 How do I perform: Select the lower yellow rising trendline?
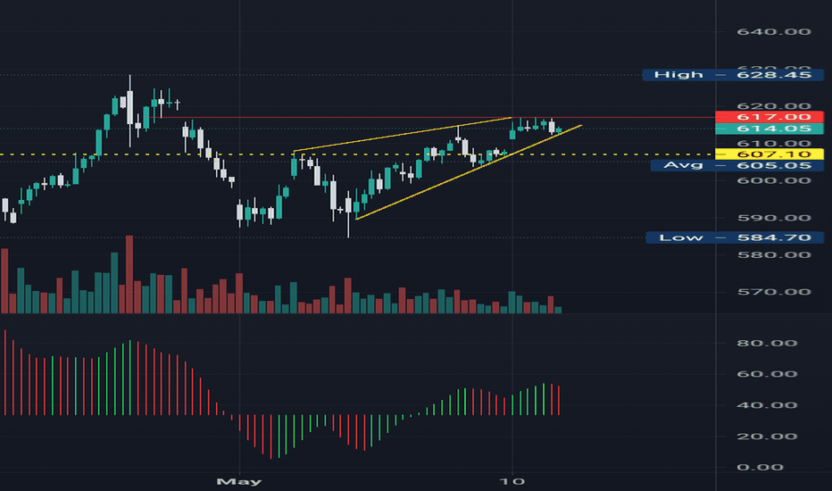point(469,172)
